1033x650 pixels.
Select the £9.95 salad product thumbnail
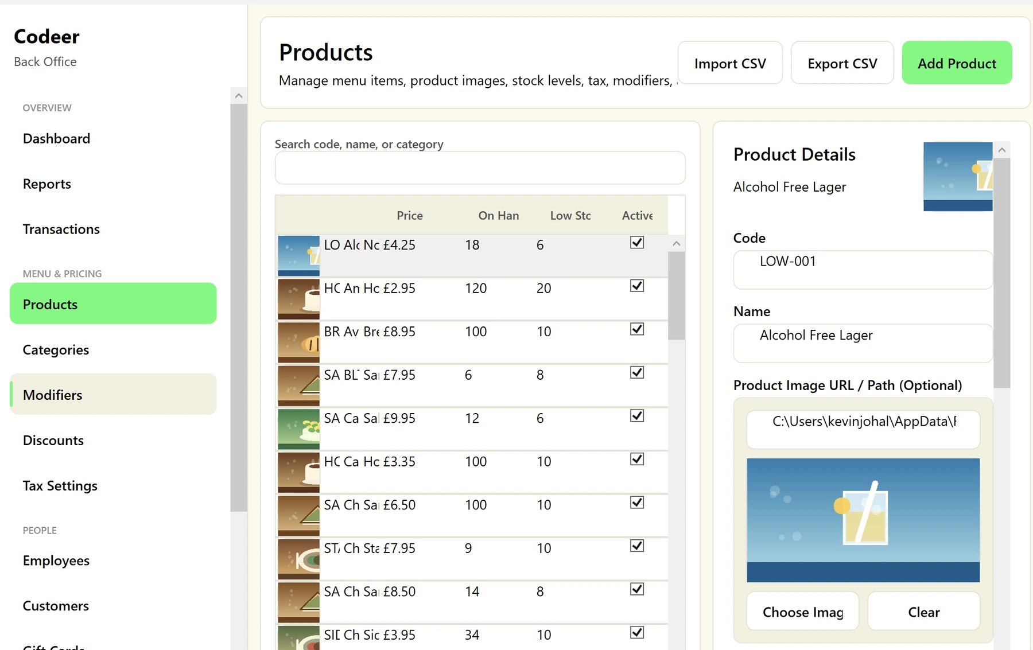(298, 429)
